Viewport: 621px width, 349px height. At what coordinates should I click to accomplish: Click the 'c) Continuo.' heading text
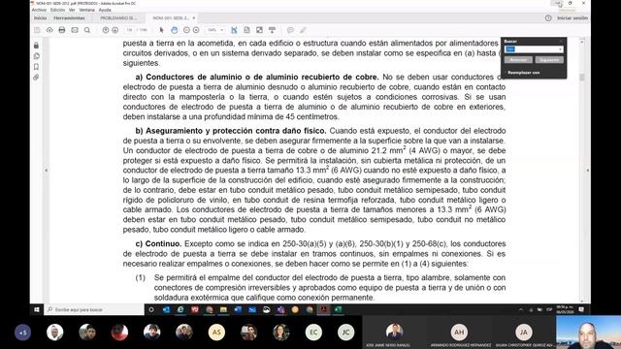tap(158, 243)
